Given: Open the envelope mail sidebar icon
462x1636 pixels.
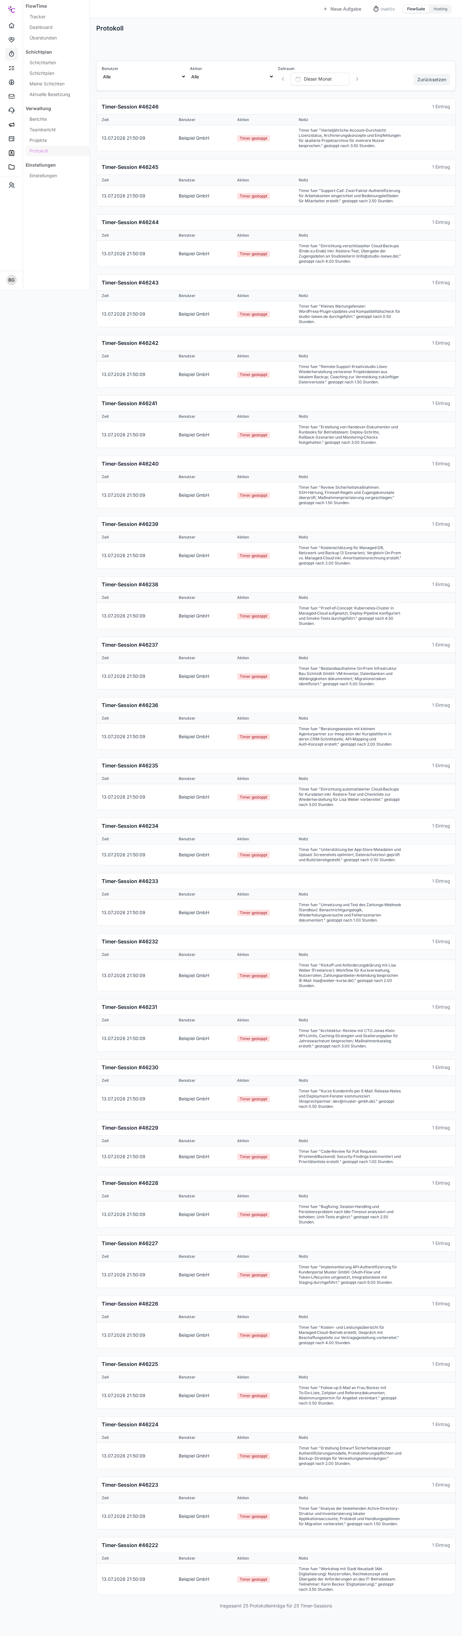Looking at the screenshot, I should pyautogui.click(x=12, y=97).
